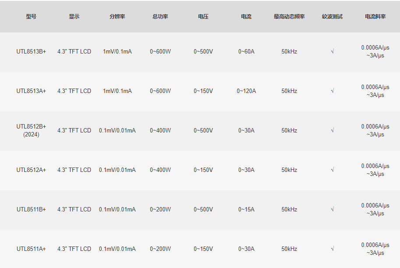Open the UTL8512A+ model entry
The height and width of the screenshot is (268, 400).
click(x=31, y=170)
